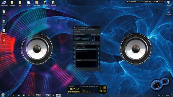Viewport: 173px width, 97px height.
Task: Open the Компьютер desktop icon
Action: click(4, 4)
